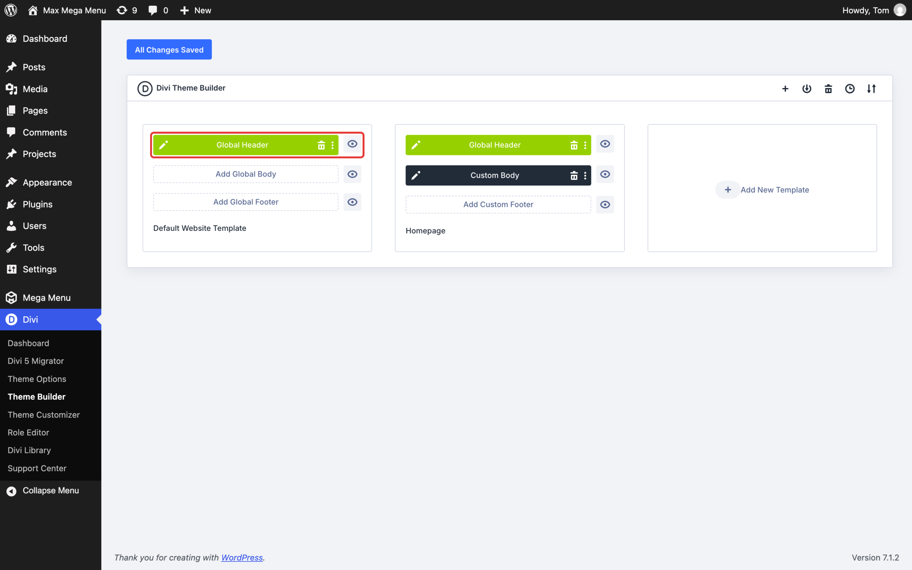Click the WordPress logo in admin bar
The image size is (912, 570).
11,10
